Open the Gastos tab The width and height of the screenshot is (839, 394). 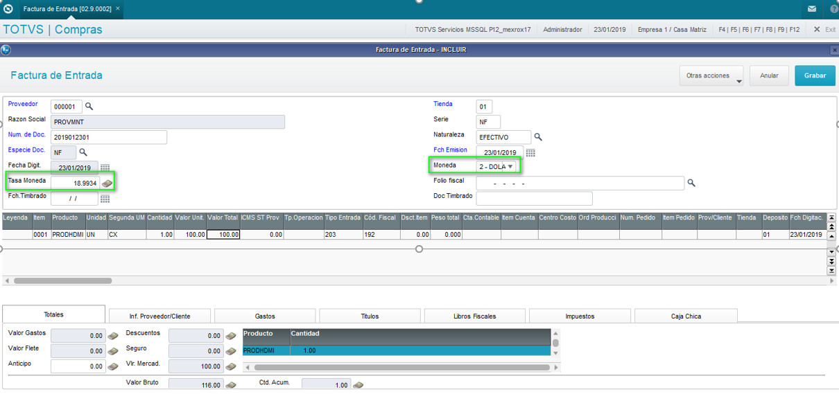(x=265, y=316)
